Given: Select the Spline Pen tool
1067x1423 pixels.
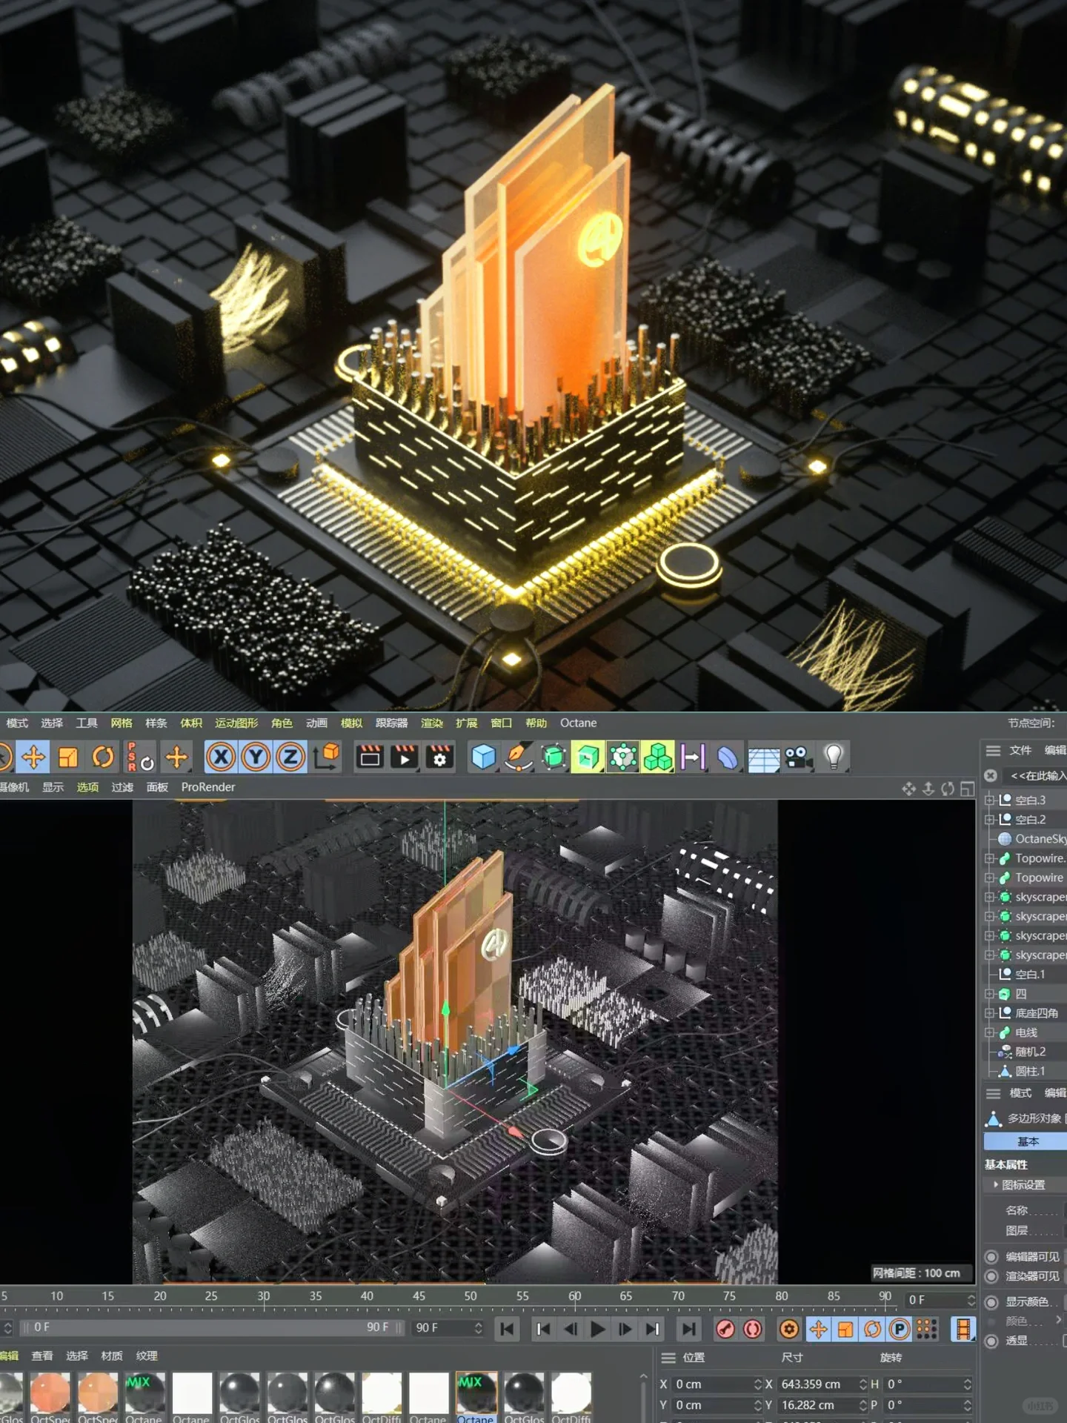Looking at the screenshot, I should (x=518, y=757).
